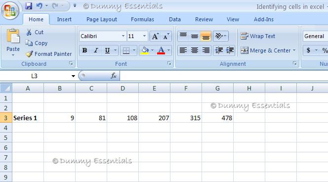Image resolution: width=328 pixels, height=182 pixels.
Task: Go to the Data tab
Action: (x=175, y=19)
